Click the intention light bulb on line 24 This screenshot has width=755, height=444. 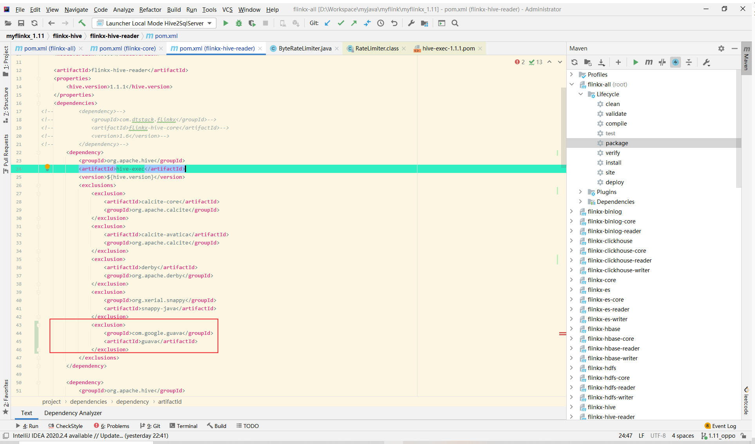pos(47,168)
